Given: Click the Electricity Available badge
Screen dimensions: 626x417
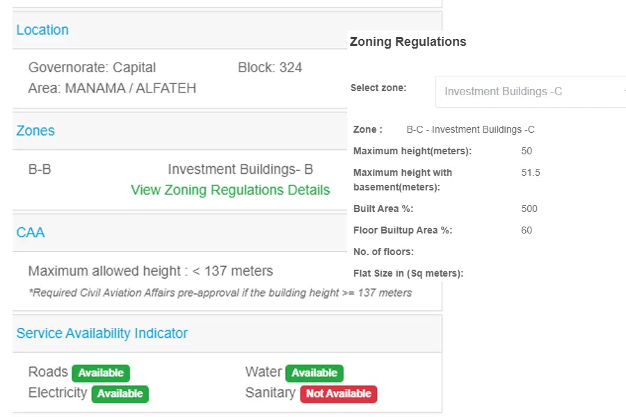Looking at the screenshot, I should [x=120, y=394].
